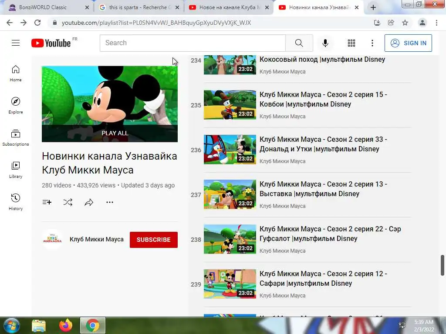Open video 'Кокосовый поход' title
The width and height of the screenshot is (446, 334).
click(322, 59)
